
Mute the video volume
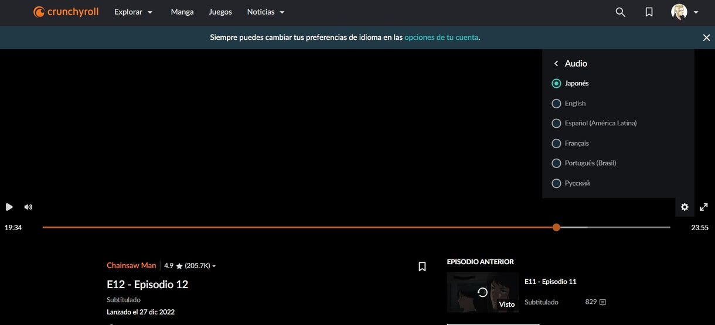tap(28, 207)
